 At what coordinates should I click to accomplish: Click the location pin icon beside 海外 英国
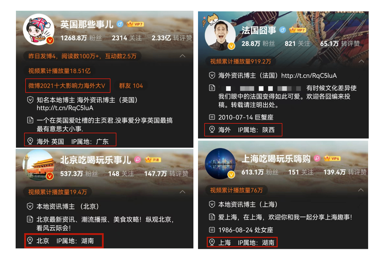pos(30,141)
